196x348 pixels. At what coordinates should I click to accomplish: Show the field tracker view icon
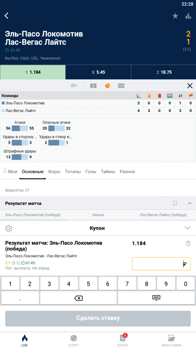[x=93, y=86]
